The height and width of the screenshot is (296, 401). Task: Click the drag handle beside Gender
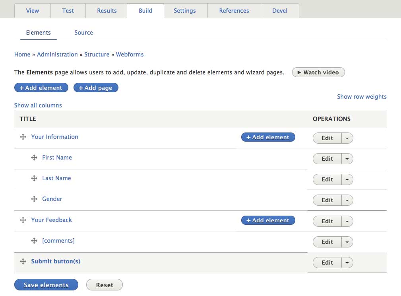[x=34, y=199]
